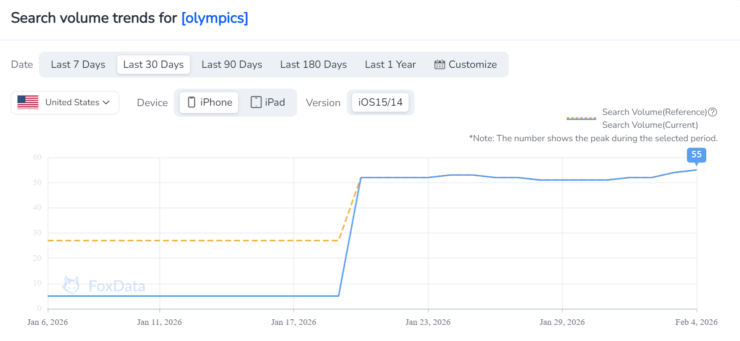This screenshot has width=740, height=341.
Task: Click the United States flag icon
Action: [28, 102]
